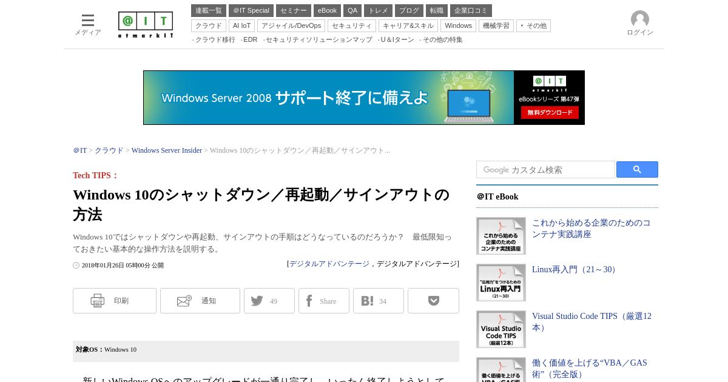Open the 企業口コミ menu tab

[471, 10]
